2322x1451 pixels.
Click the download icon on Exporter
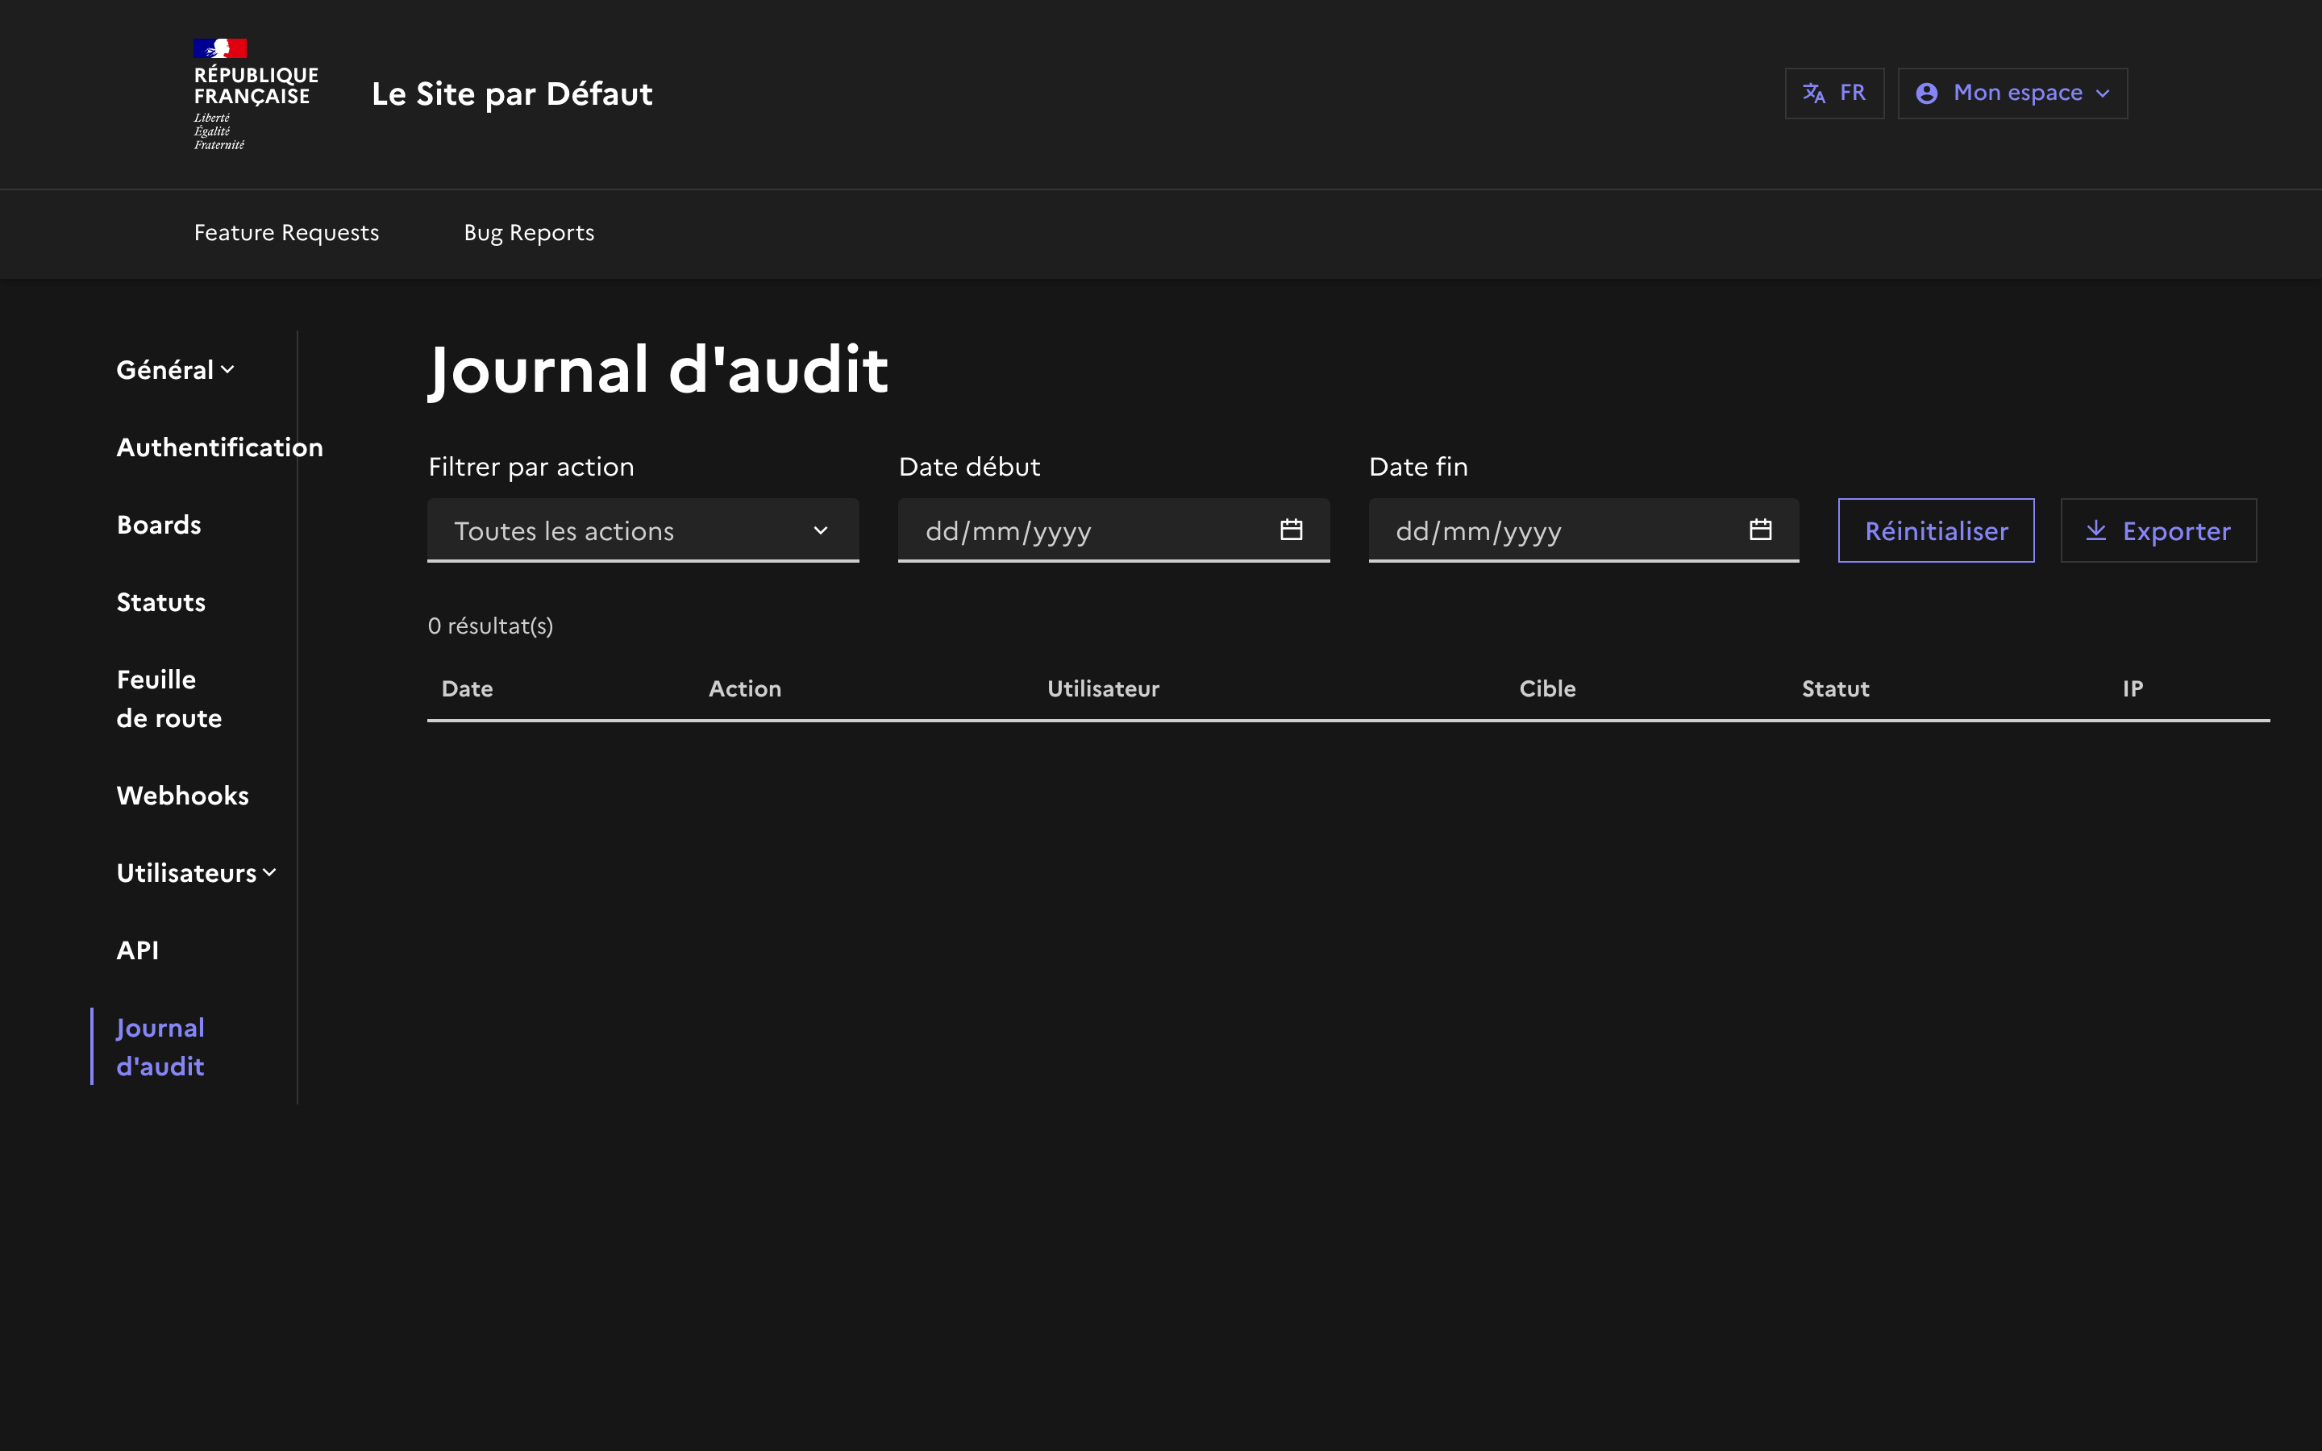click(x=2095, y=530)
